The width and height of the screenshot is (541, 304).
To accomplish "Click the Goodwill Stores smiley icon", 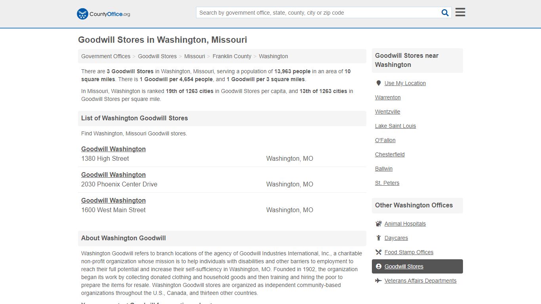I will 379,266.
